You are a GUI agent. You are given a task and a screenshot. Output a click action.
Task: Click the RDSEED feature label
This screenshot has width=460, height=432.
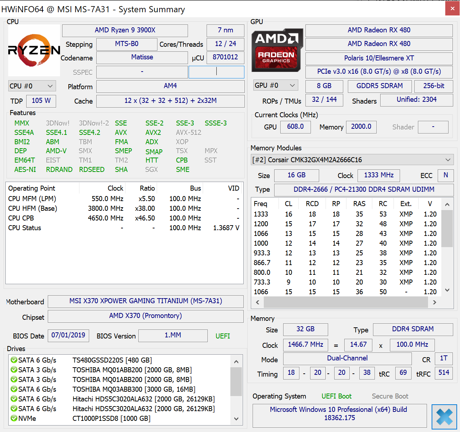coord(92,169)
